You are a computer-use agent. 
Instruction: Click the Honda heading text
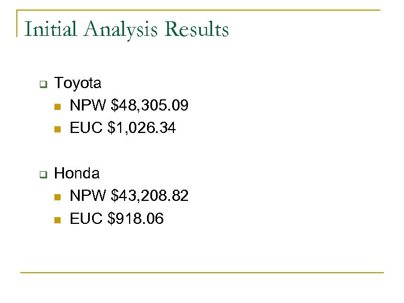[77, 173]
